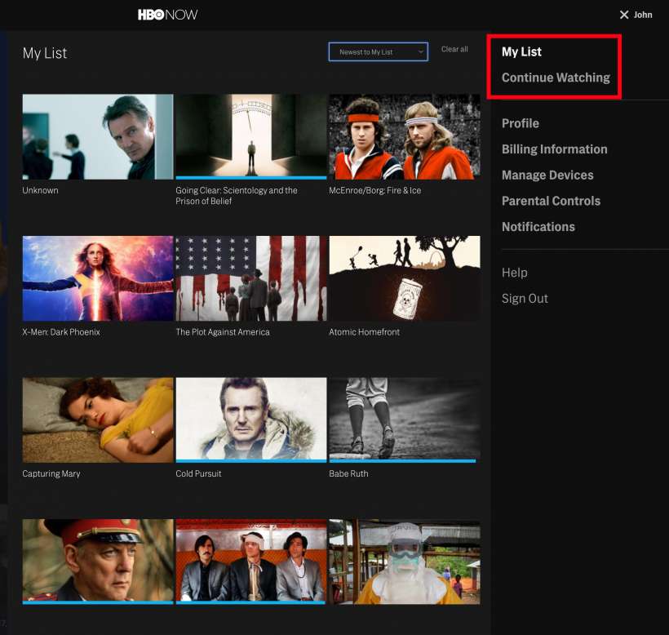The height and width of the screenshot is (635, 669).
Task: Close the account menu with the X icon
Action: (624, 15)
